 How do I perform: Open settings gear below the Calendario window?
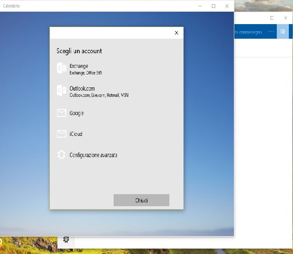pyautogui.click(x=66, y=239)
